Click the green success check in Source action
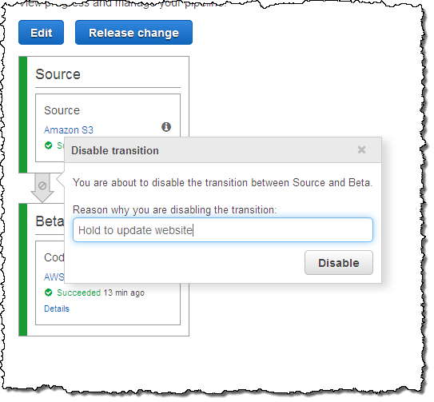This screenshot has height=402, width=434. coord(49,145)
